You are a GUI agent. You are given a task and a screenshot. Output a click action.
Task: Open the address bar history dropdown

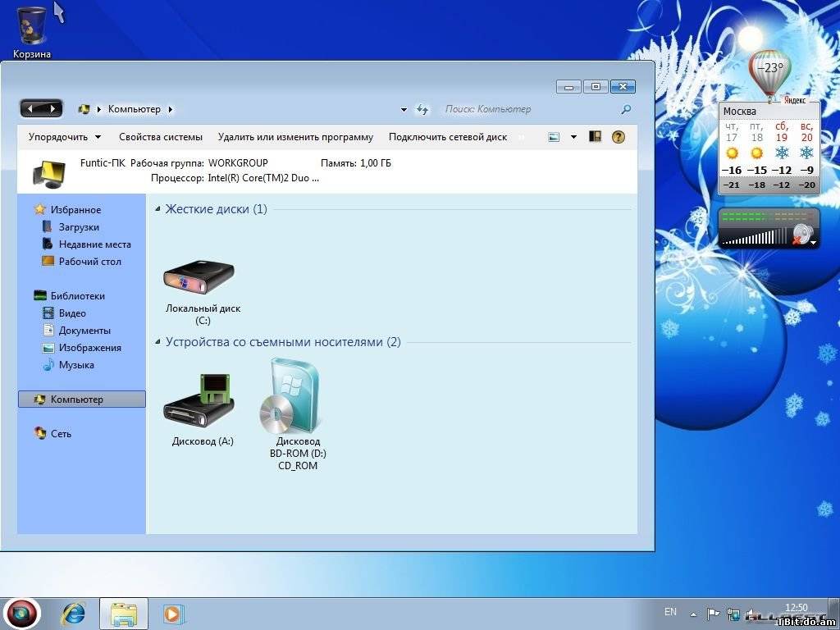(404, 110)
